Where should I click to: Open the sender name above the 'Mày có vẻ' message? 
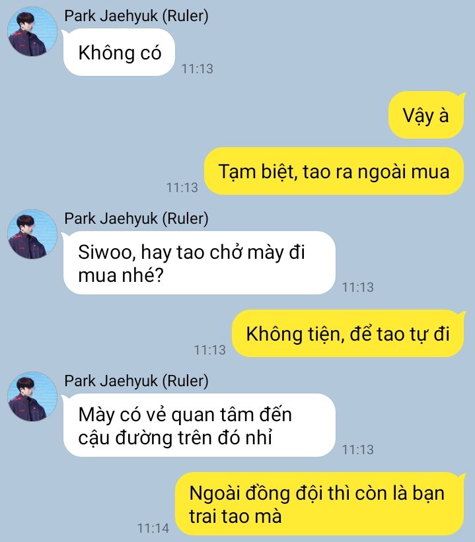coord(136,381)
